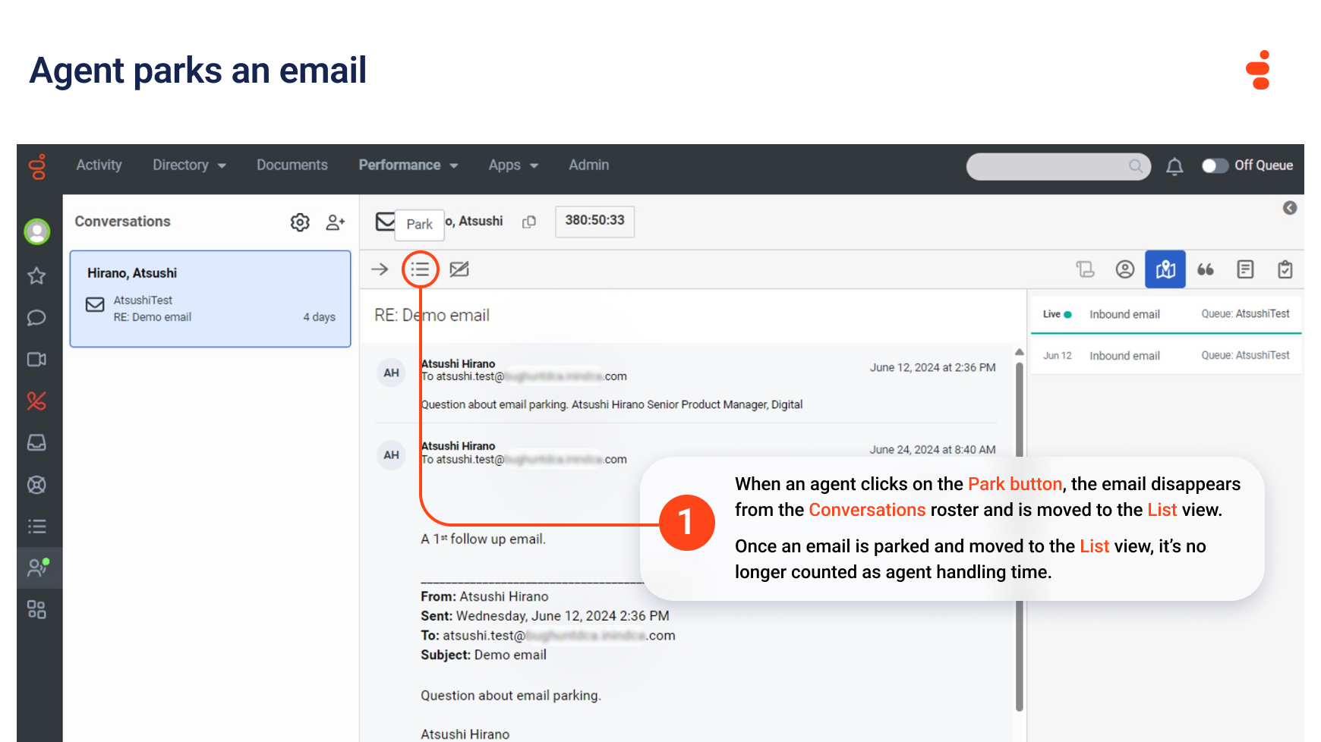Open canned responses quote icon
This screenshot has height=742, width=1321.
1205,269
